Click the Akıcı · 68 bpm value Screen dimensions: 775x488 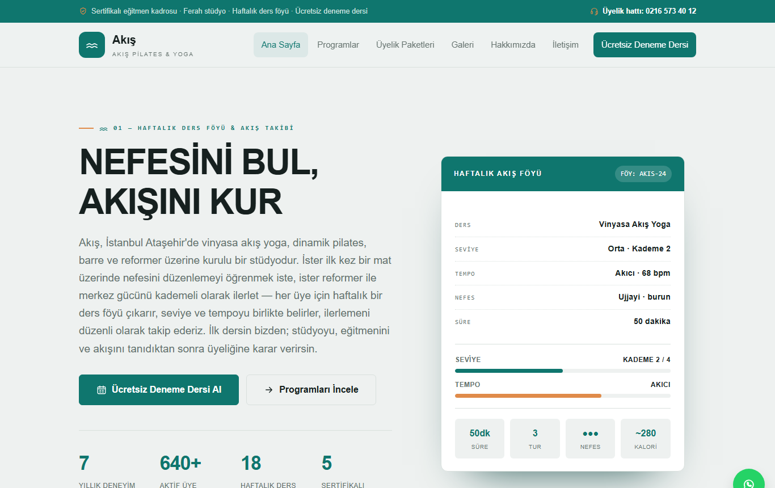point(642,273)
